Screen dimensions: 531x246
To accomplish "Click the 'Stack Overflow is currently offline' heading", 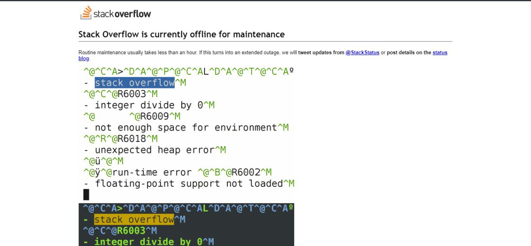I will [x=181, y=34].
